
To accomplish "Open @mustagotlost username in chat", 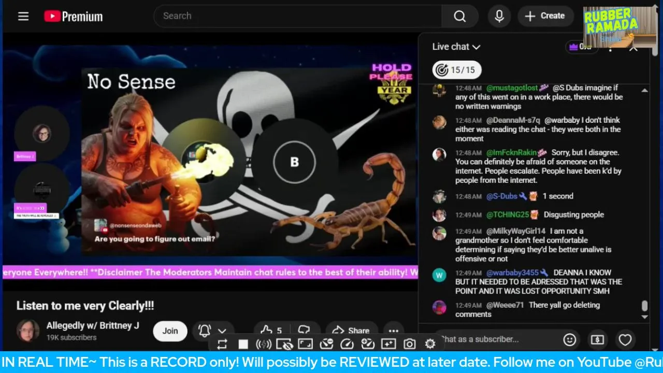I will [512, 88].
